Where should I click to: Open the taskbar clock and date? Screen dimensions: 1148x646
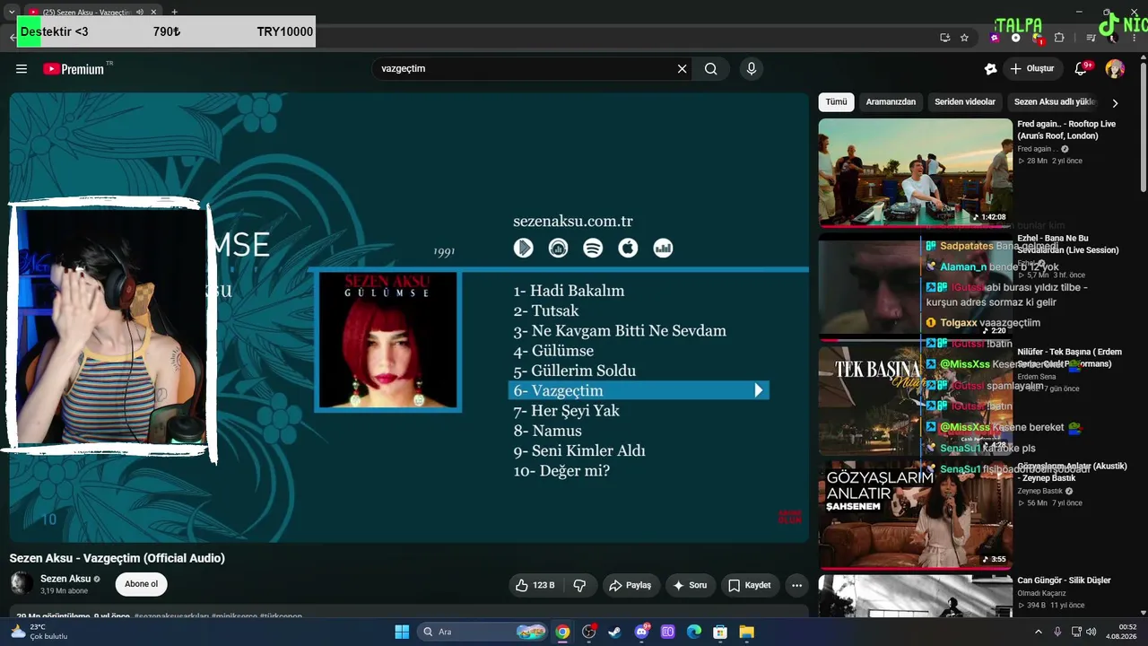coord(1121,632)
